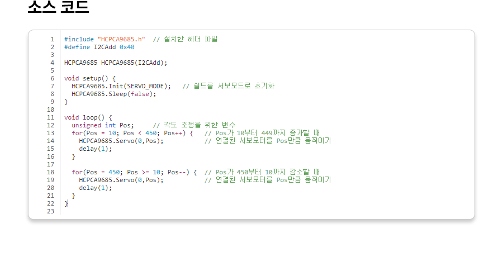This screenshot has height=276, width=503.
Task: Click the "HCPCA9685.h" include string
Action: click(121, 39)
